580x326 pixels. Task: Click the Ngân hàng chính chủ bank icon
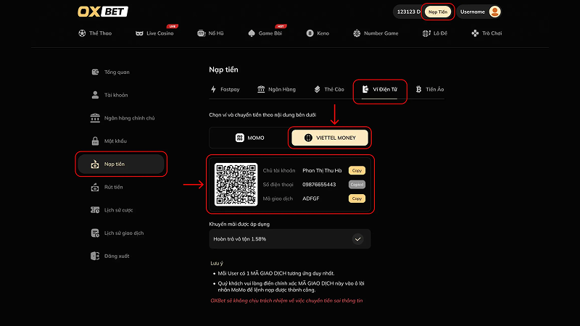[95, 118]
